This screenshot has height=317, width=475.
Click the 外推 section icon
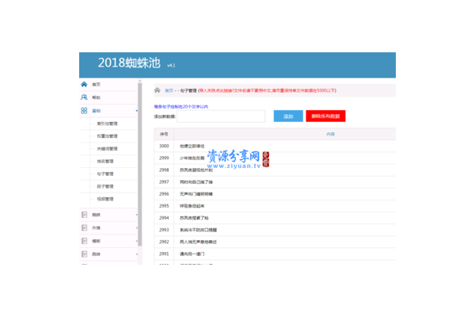click(85, 227)
